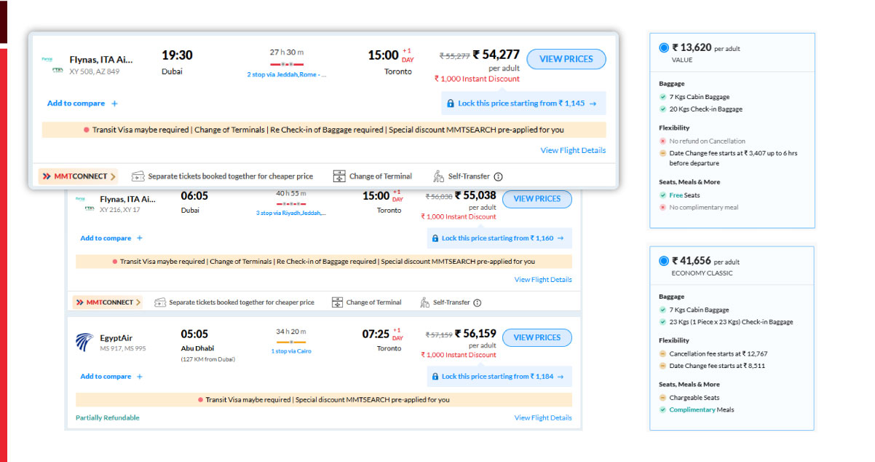This screenshot has height=462, width=875.
Task: Click the separate tickets luggage icon
Action: 138,176
